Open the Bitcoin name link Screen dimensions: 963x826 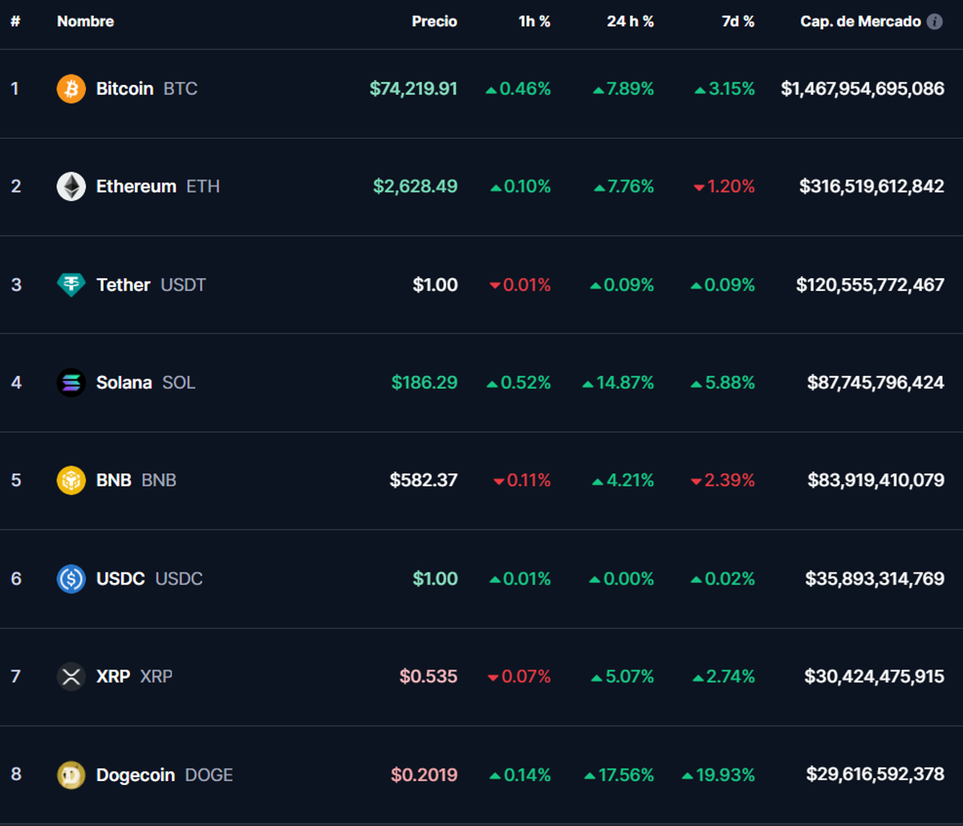(124, 89)
